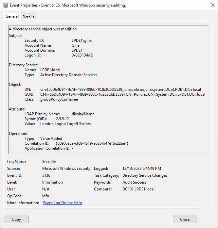Click the Level value Information
The image size is (218, 228).
[x=52, y=182]
